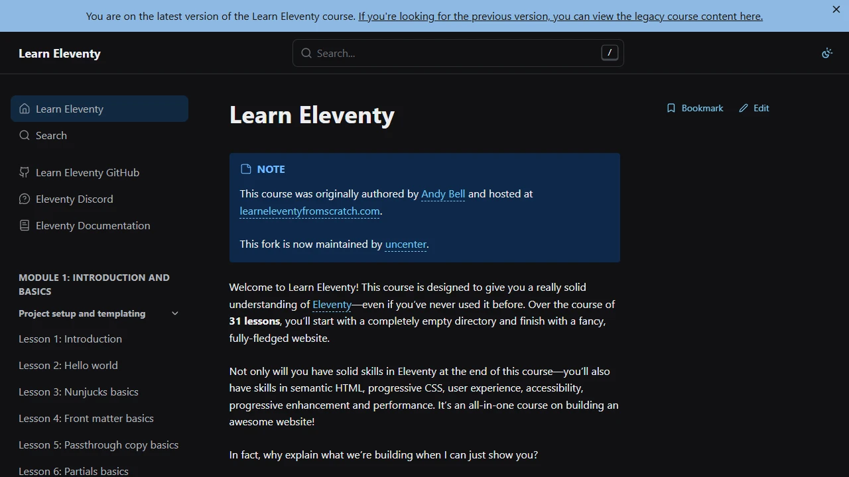849x477 pixels.
Task: Click the magnifier icon inside the search bar
Action: coord(306,52)
